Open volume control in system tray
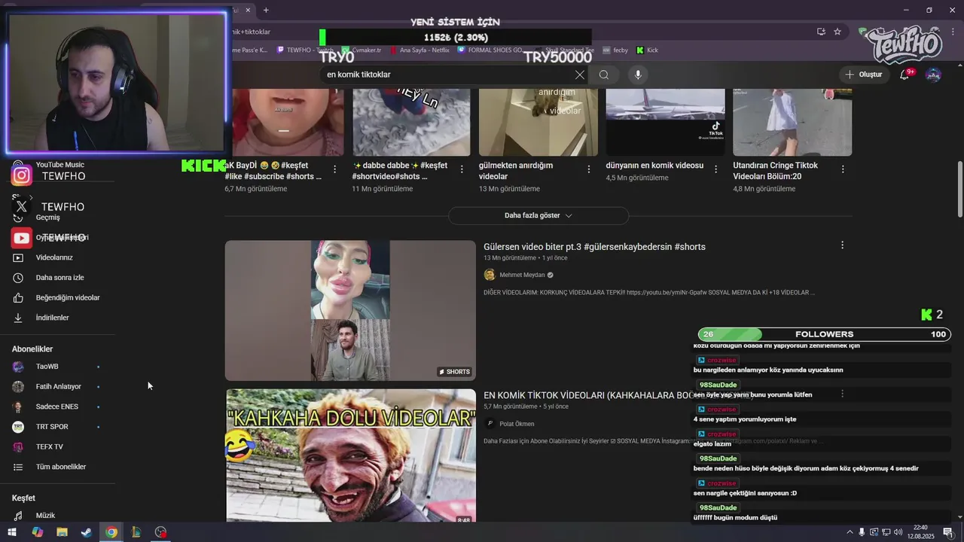The image size is (964, 542). click(x=898, y=532)
